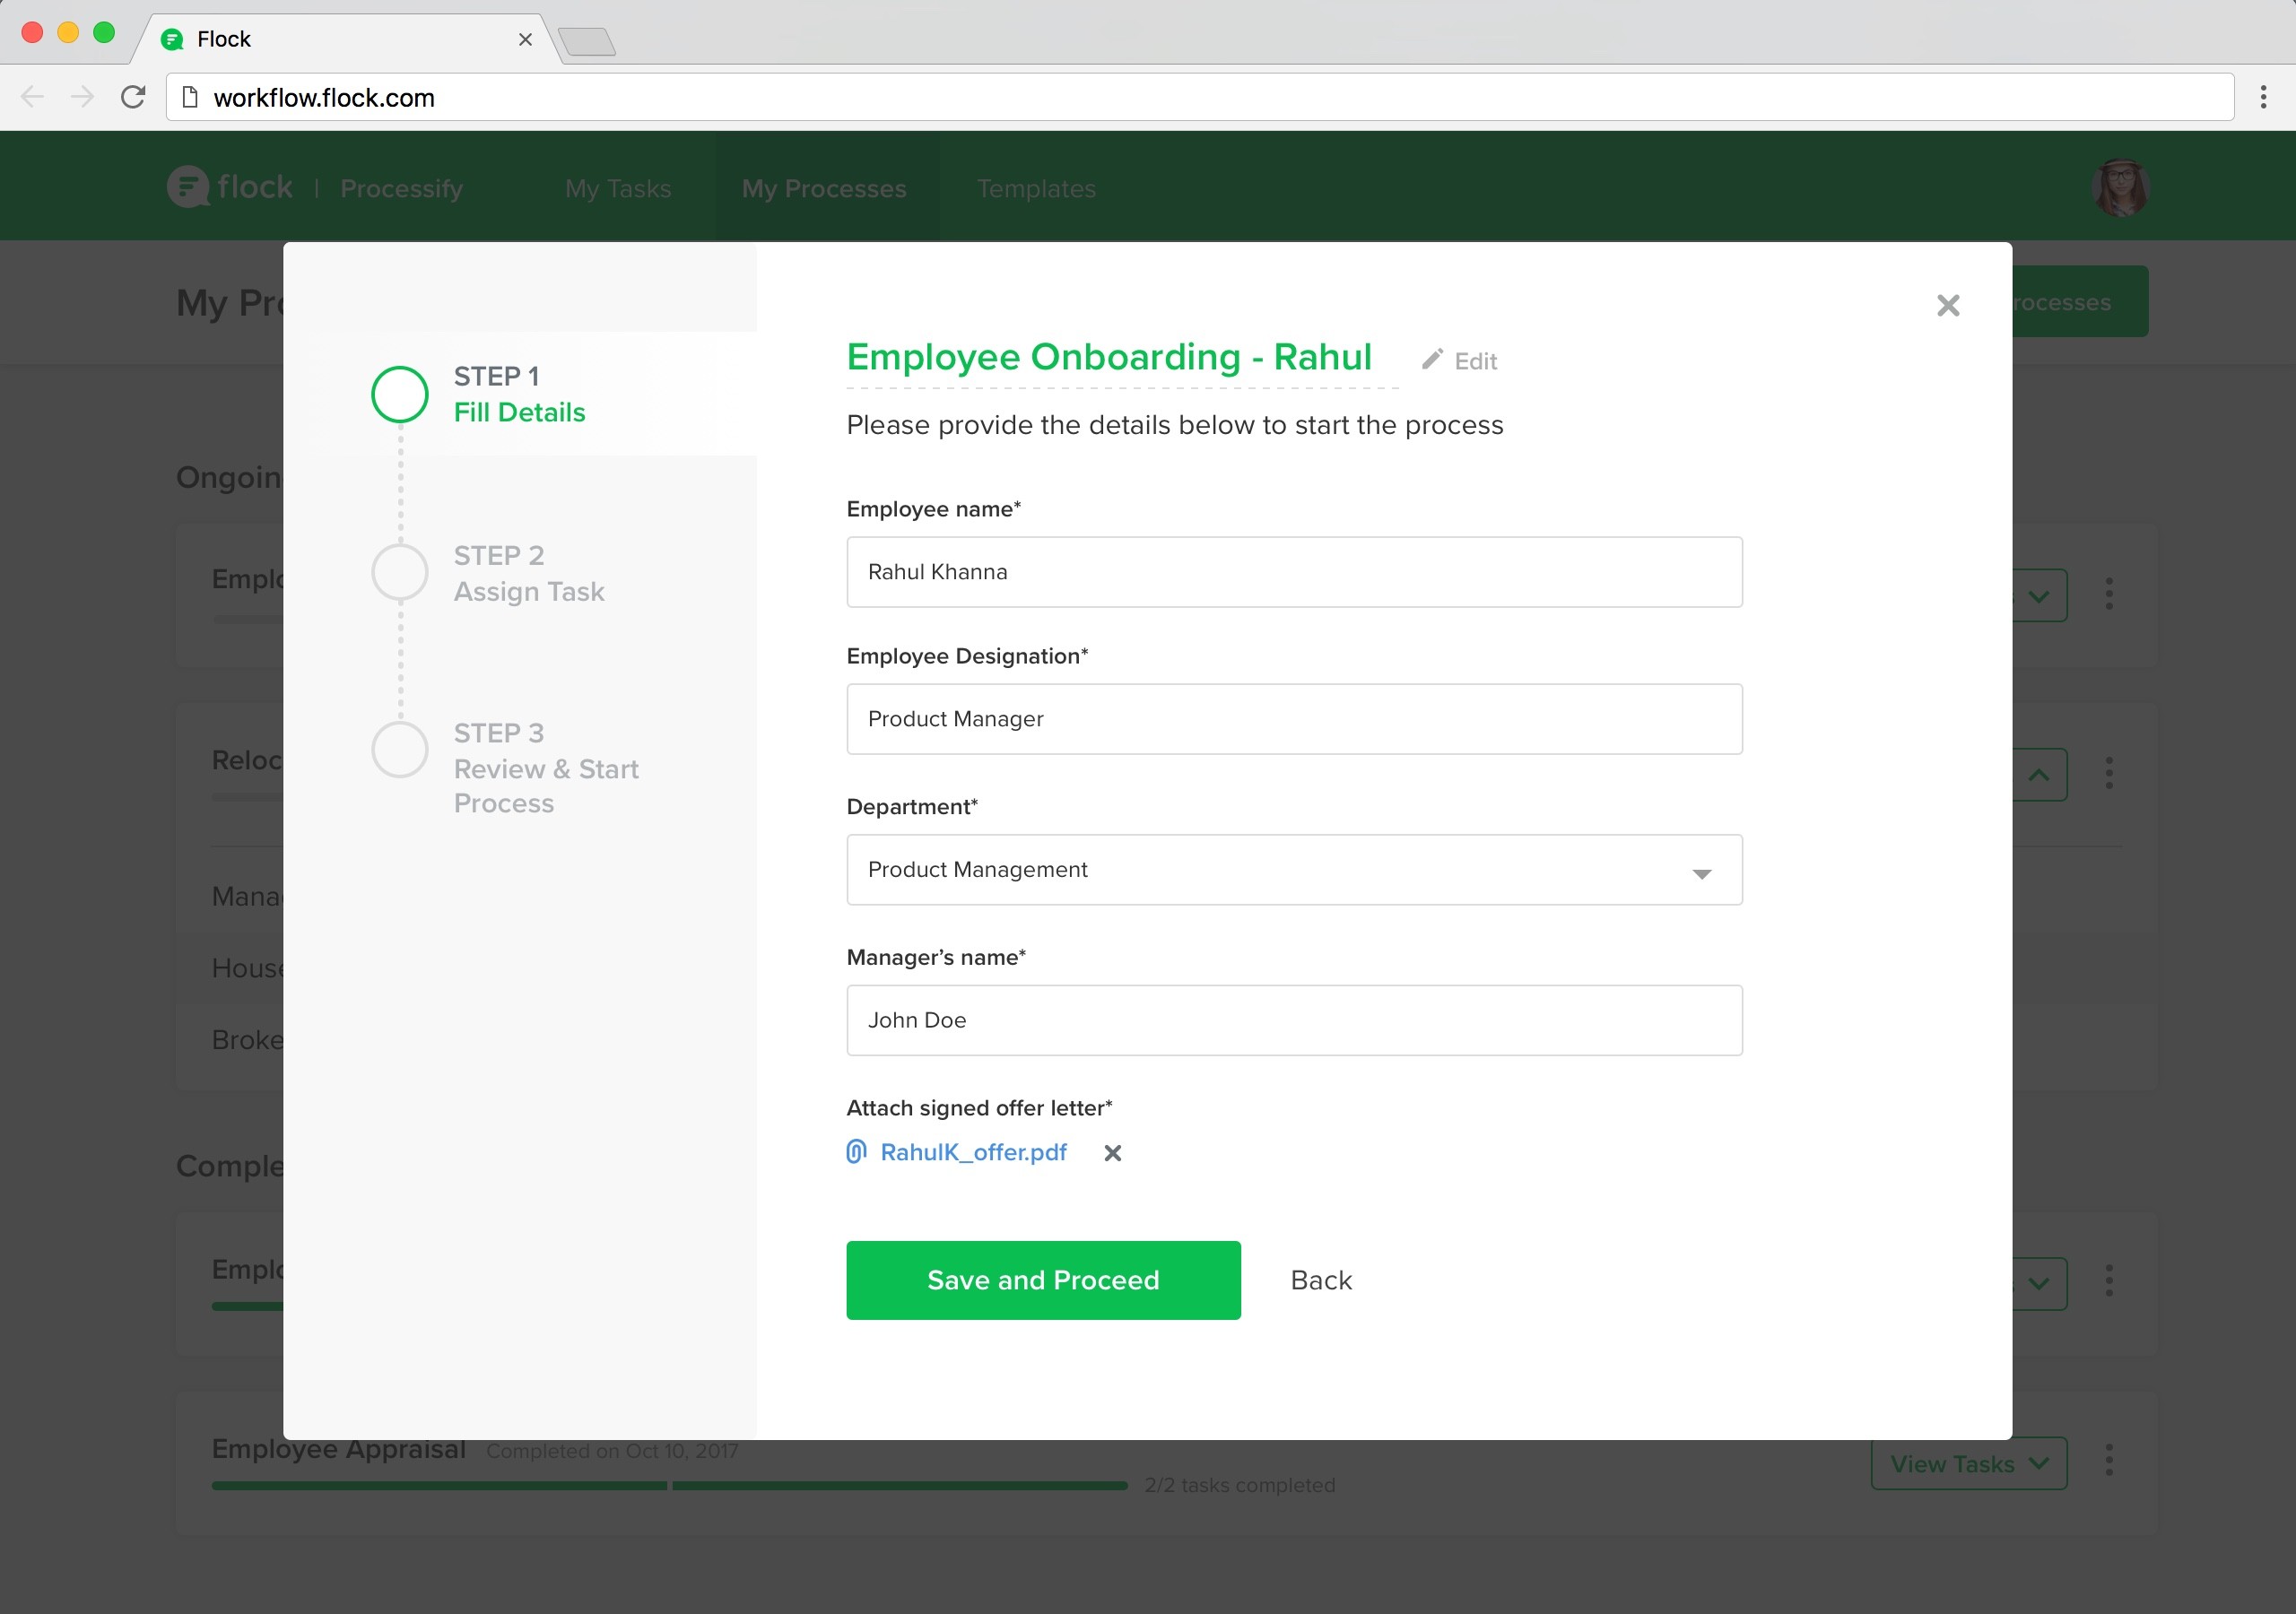
Task: Open the Templates tab
Action: coord(1036,188)
